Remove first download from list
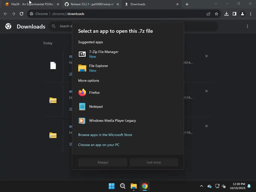The image size is (256, 192). (x=206, y=56)
